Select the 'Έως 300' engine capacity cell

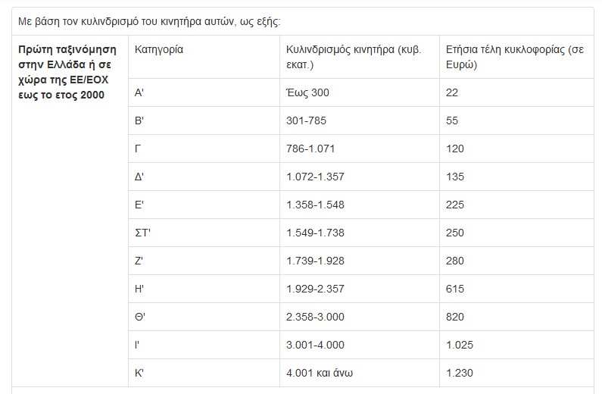pyautogui.click(x=308, y=92)
